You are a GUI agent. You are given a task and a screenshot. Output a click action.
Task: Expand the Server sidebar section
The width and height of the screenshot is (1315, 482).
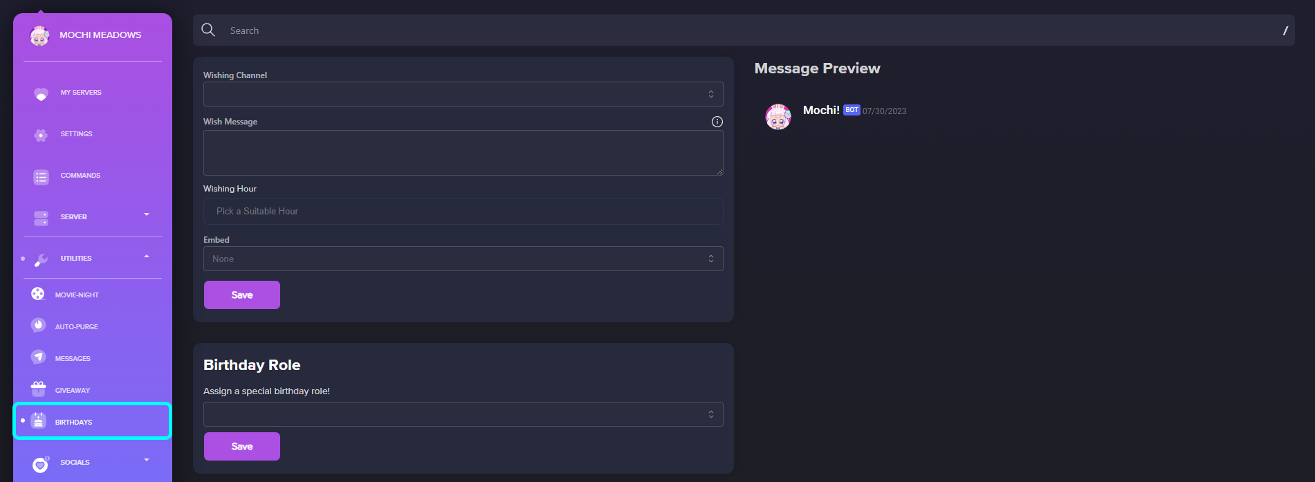point(147,215)
